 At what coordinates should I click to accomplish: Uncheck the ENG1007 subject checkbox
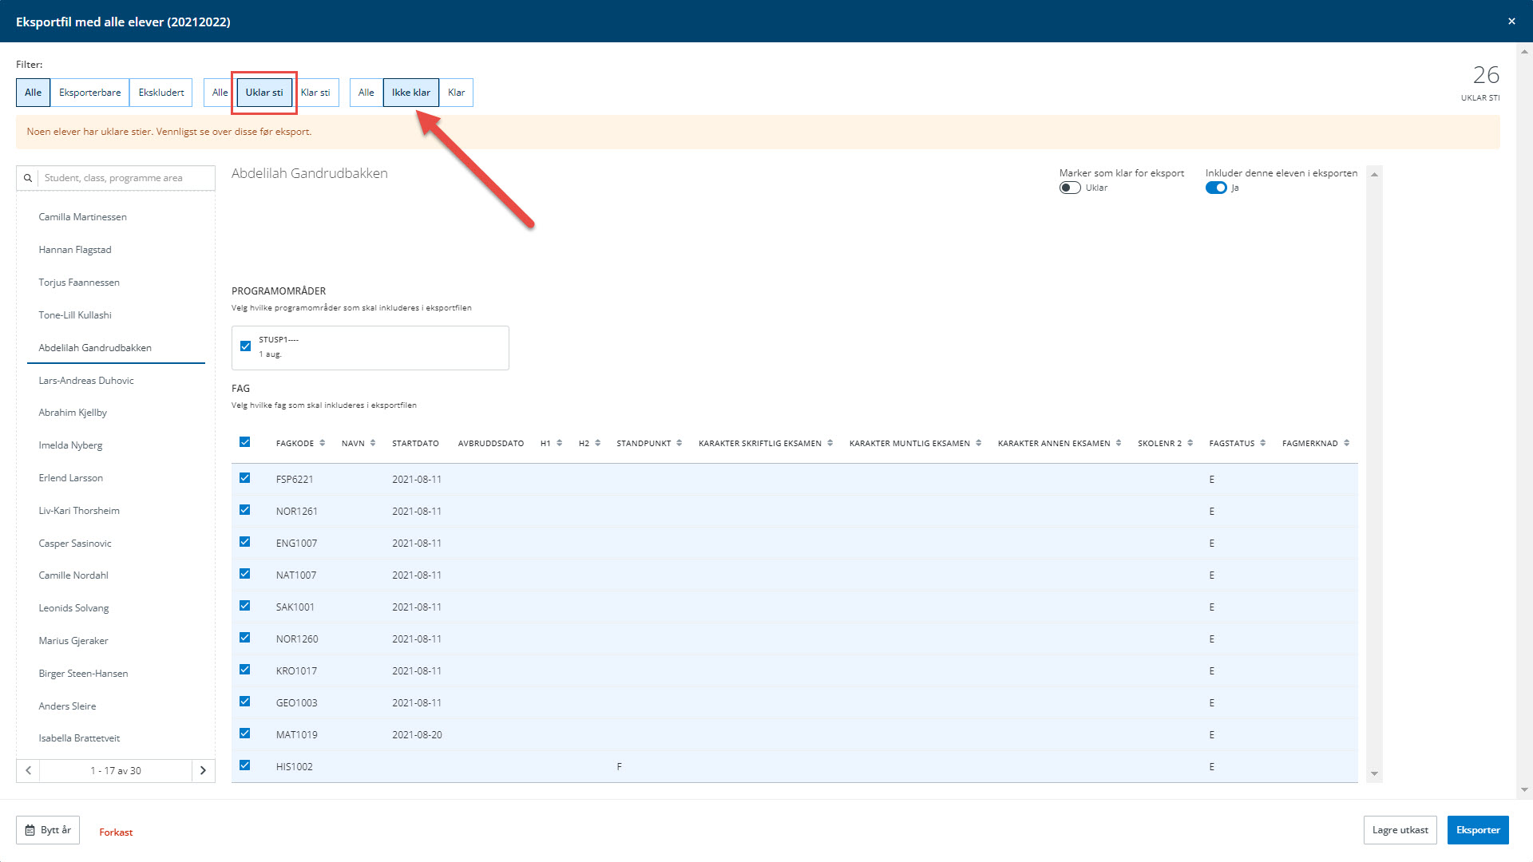pos(245,542)
